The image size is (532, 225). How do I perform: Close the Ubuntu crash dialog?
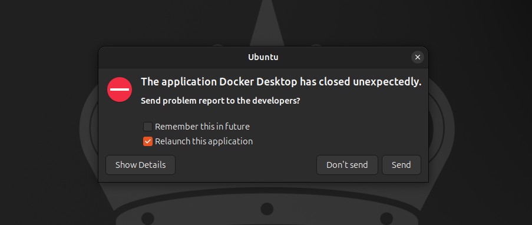click(x=418, y=57)
